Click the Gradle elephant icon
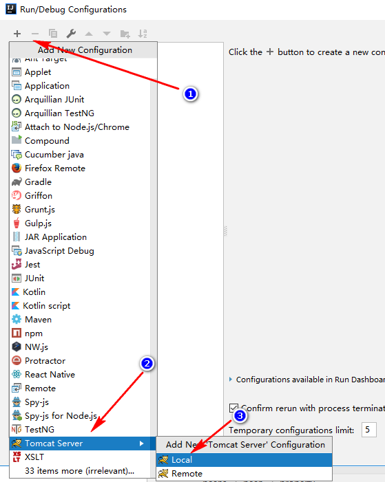385x482 pixels. [17, 182]
